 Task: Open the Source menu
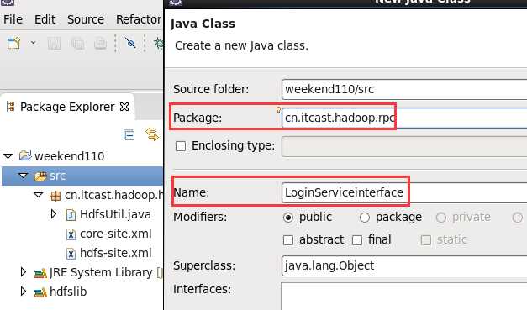pos(86,19)
